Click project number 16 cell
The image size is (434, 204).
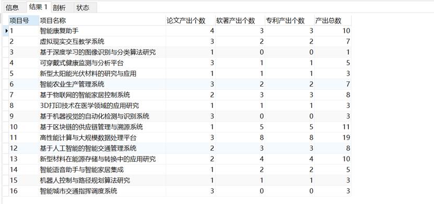coord(24,191)
